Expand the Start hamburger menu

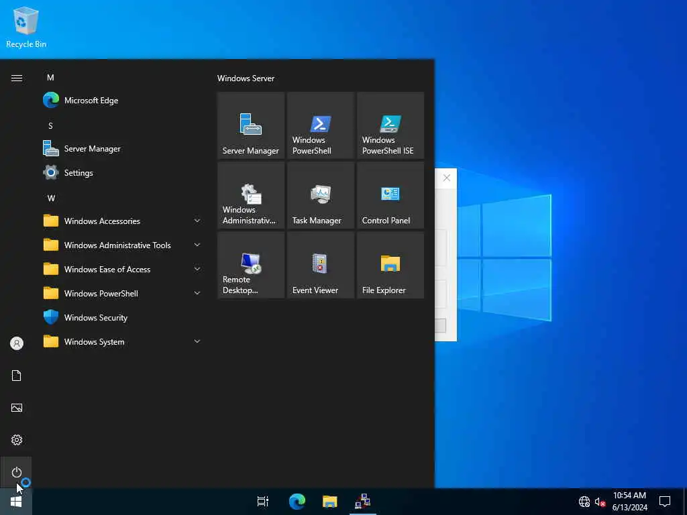pos(16,78)
